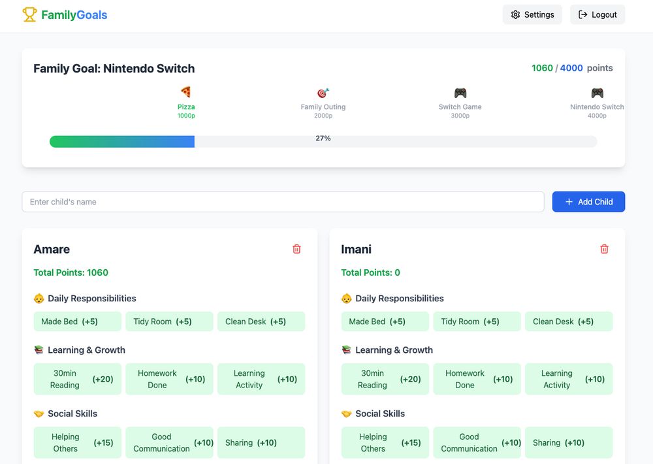Click the 'Family Outing' milestone label
Screen dimensions: 653x464
(x=323, y=107)
